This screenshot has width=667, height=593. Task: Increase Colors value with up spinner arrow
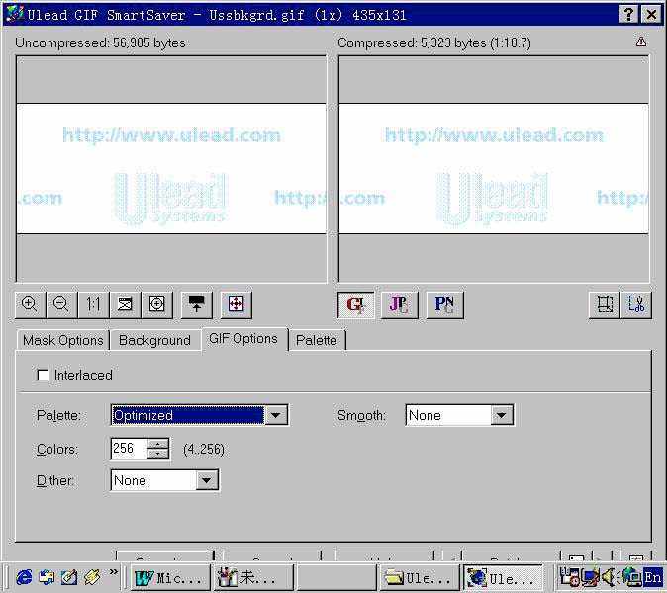tap(158, 444)
